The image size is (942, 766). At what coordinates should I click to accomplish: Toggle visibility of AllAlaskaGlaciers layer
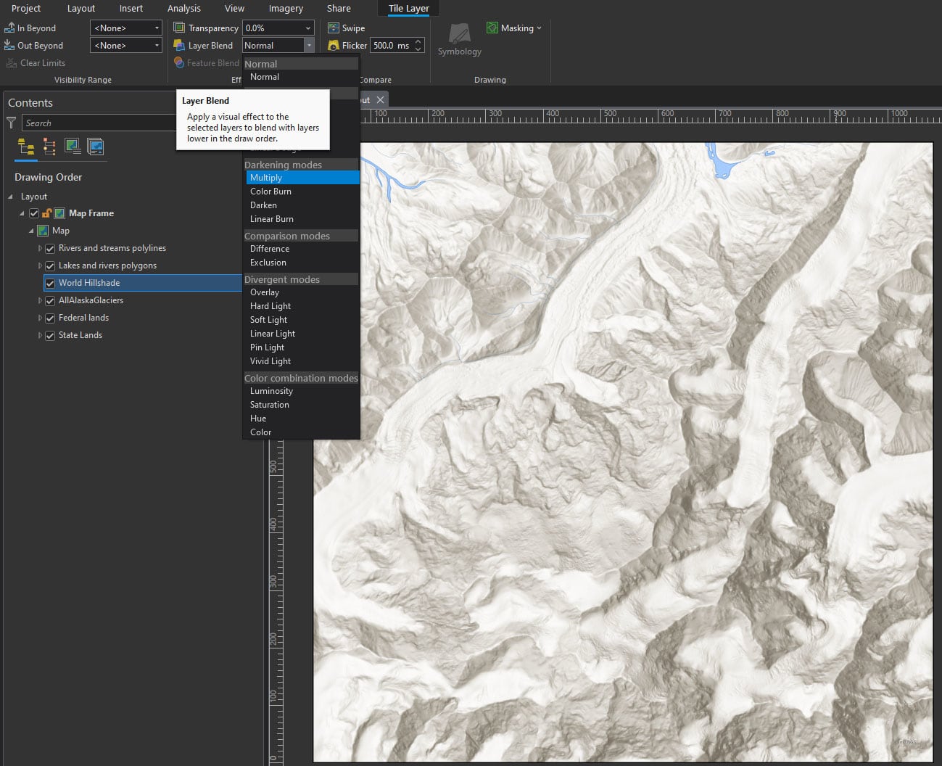pos(49,300)
